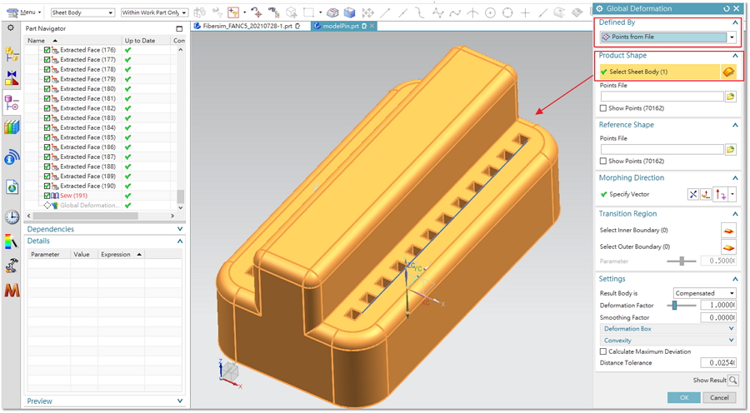
Task: Click the Show Result magnifier icon
Action: tap(732, 381)
